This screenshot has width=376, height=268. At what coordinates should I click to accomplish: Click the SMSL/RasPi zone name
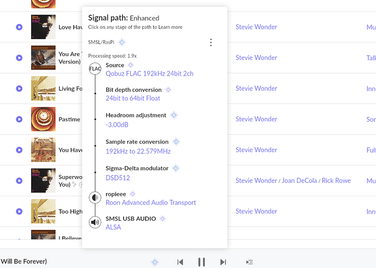pos(101,42)
